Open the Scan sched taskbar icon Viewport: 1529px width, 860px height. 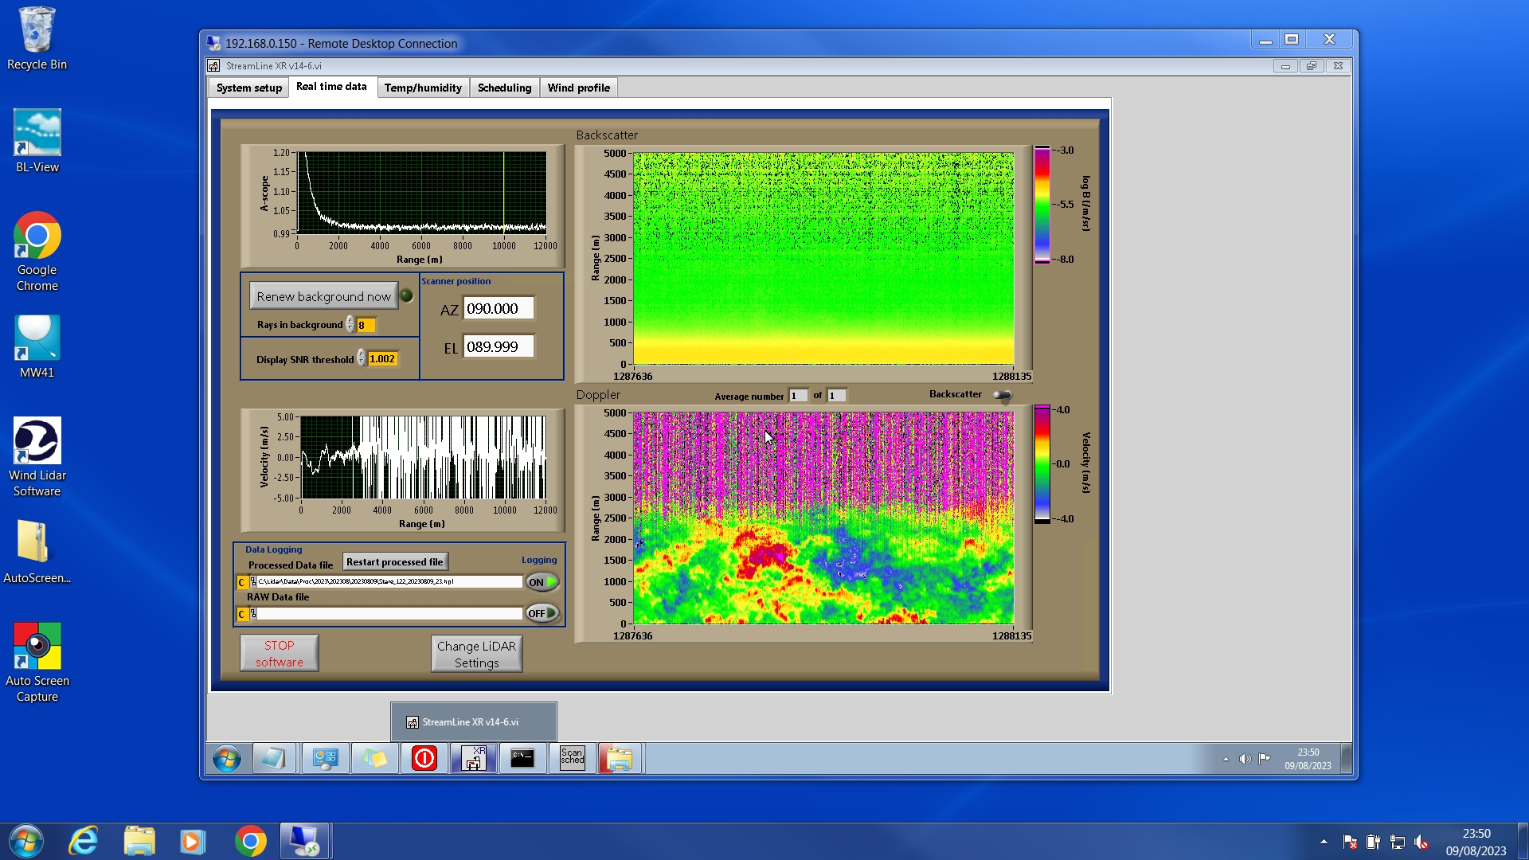coord(572,757)
